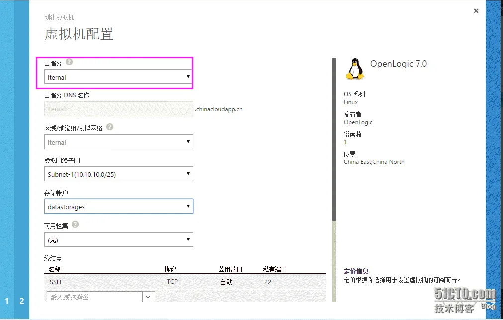
Task: Click the 云服务 DNS 名称 field
Action: click(x=118, y=109)
